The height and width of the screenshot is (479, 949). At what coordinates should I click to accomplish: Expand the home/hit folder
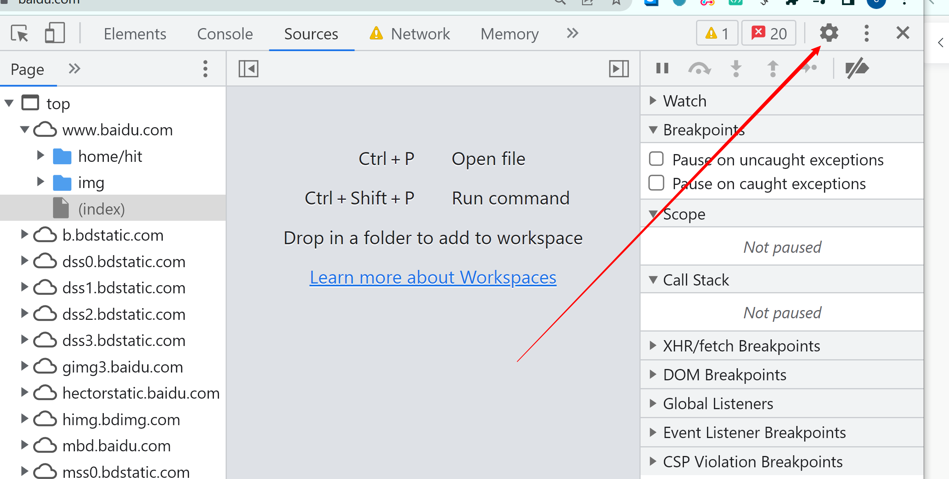(40, 156)
